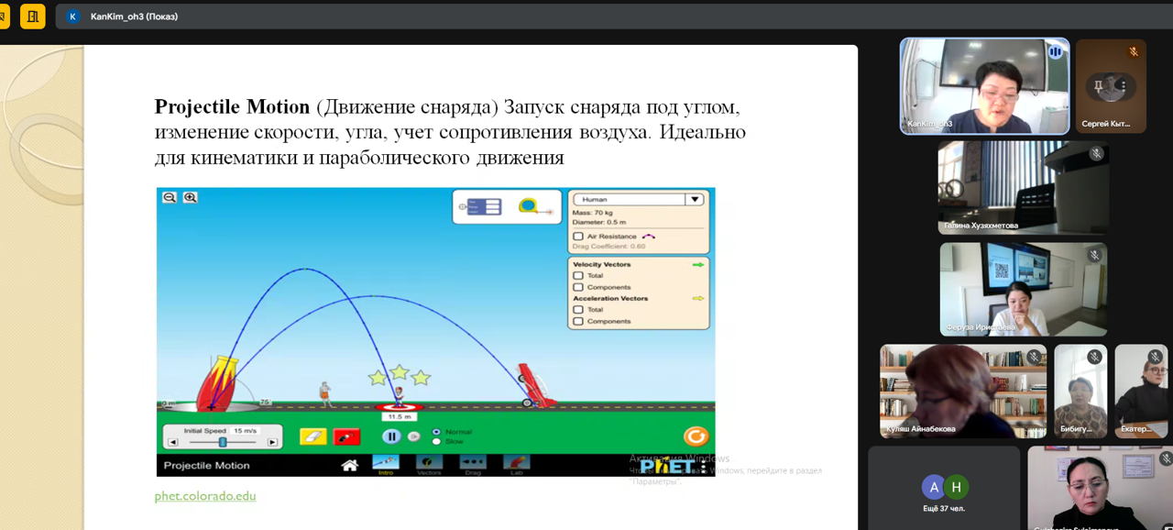The width and height of the screenshot is (1173, 530).
Task: Check Total under Velocity Vectors
Action: point(578,275)
